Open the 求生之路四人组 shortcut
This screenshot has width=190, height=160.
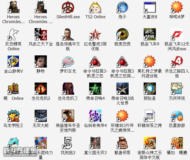click(177, 61)
